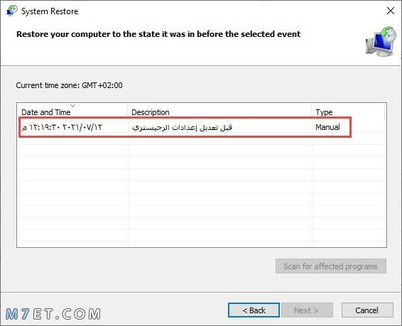Go to previous step with Back button
The width and height of the screenshot is (402, 326).
[254, 310]
